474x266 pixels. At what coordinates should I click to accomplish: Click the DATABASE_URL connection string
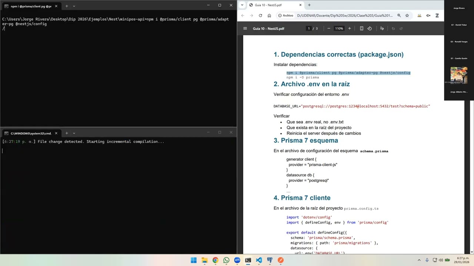[x=352, y=106]
